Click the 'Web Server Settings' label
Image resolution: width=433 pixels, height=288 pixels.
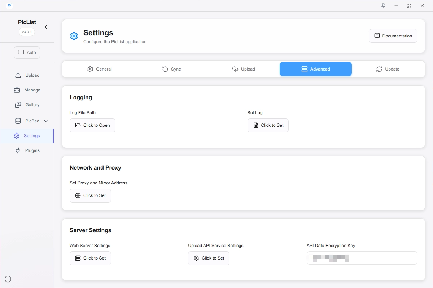90,246
